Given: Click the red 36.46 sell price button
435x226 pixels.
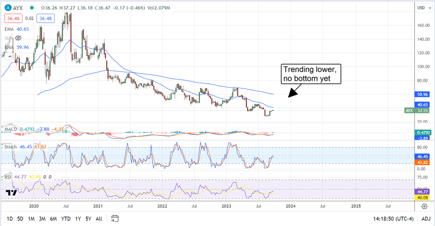Looking at the screenshot, I should pos(13,19).
